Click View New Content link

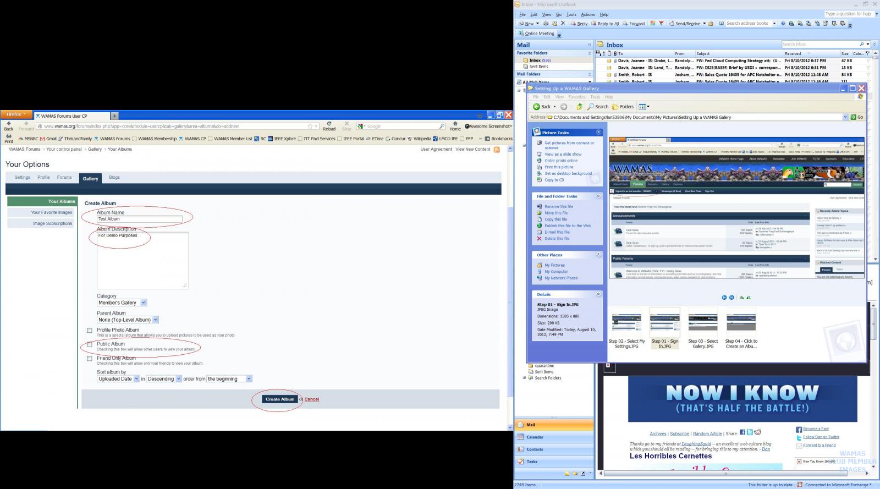point(472,150)
